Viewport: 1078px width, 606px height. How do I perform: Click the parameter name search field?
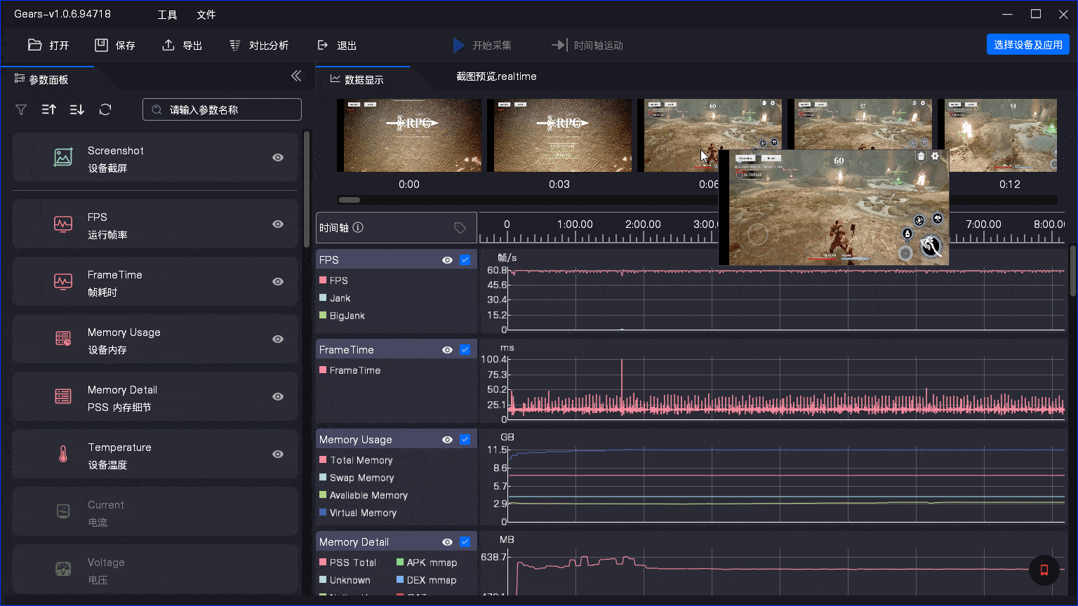pos(222,109)
